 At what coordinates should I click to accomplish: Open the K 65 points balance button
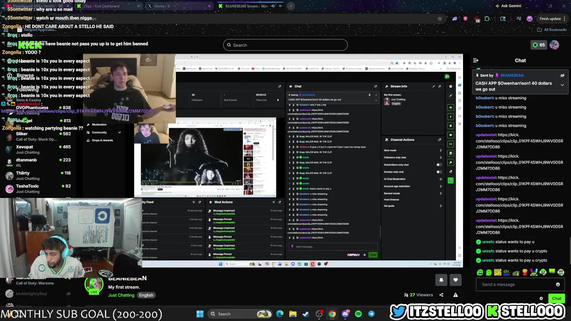[538, 45]
